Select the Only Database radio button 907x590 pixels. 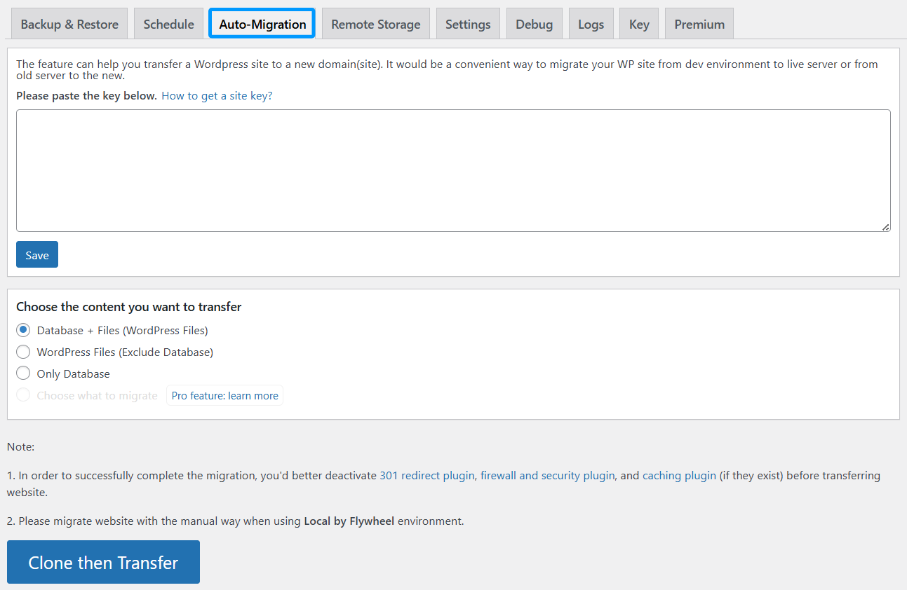[x=23, y=373]
